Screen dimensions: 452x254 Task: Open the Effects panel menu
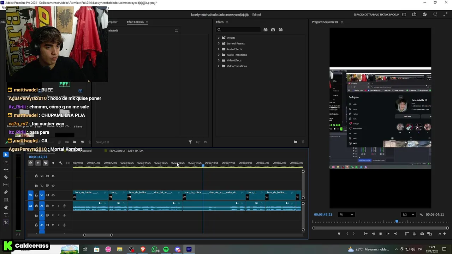click(227, 22)
